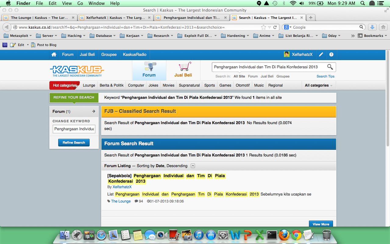Go to Kaskus home via house icon
This screenshot has height=244, width=390.
(x=54, y=55)
